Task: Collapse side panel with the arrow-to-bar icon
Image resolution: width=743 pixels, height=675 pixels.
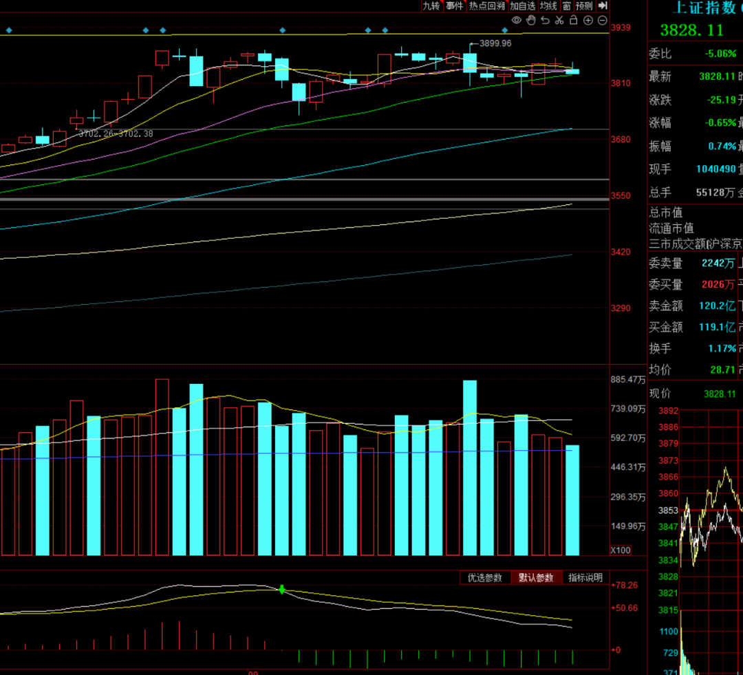Action: coord(603,6)
